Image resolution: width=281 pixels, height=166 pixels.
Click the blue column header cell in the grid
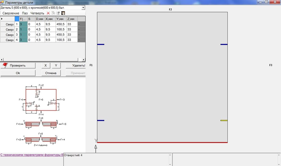(17, 19)
